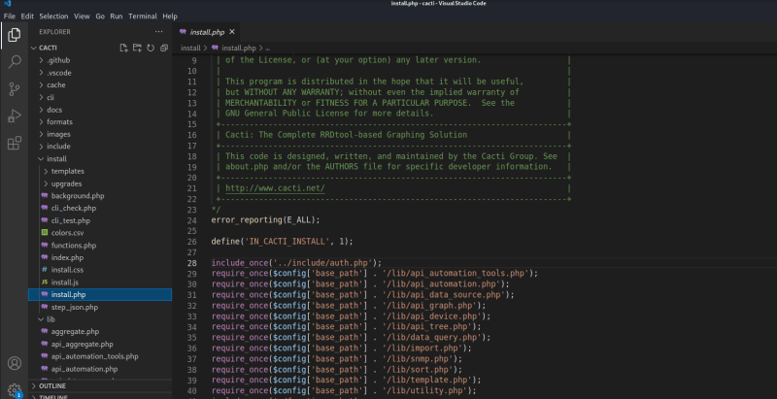Click the include_once '../include/auth.php' line
The width and height of the screenshot is (777, 399).
click(296, 263)
